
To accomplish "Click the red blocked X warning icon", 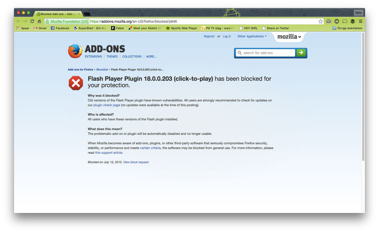I will pos(76,83).
